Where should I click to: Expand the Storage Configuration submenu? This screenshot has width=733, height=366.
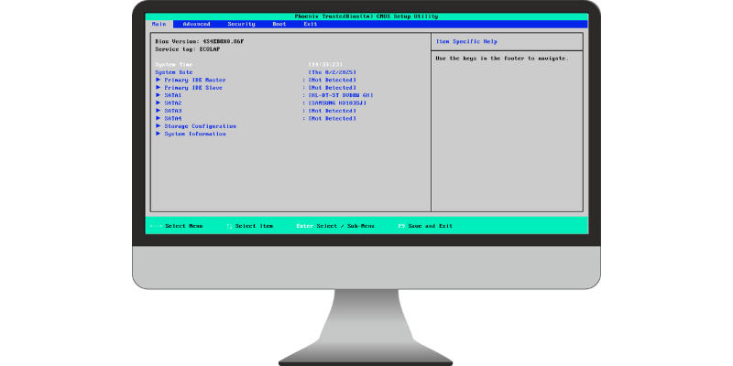(x=200, y=126)
